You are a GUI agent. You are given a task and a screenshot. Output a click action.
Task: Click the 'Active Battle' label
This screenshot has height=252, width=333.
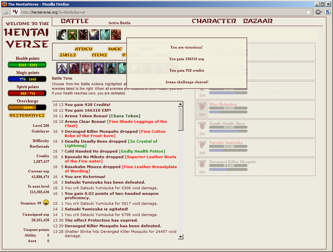coord(119,23)
